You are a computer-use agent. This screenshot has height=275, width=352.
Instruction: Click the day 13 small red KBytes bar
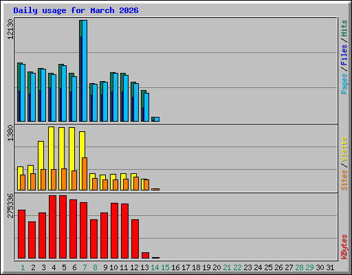(x=145, y=255)
